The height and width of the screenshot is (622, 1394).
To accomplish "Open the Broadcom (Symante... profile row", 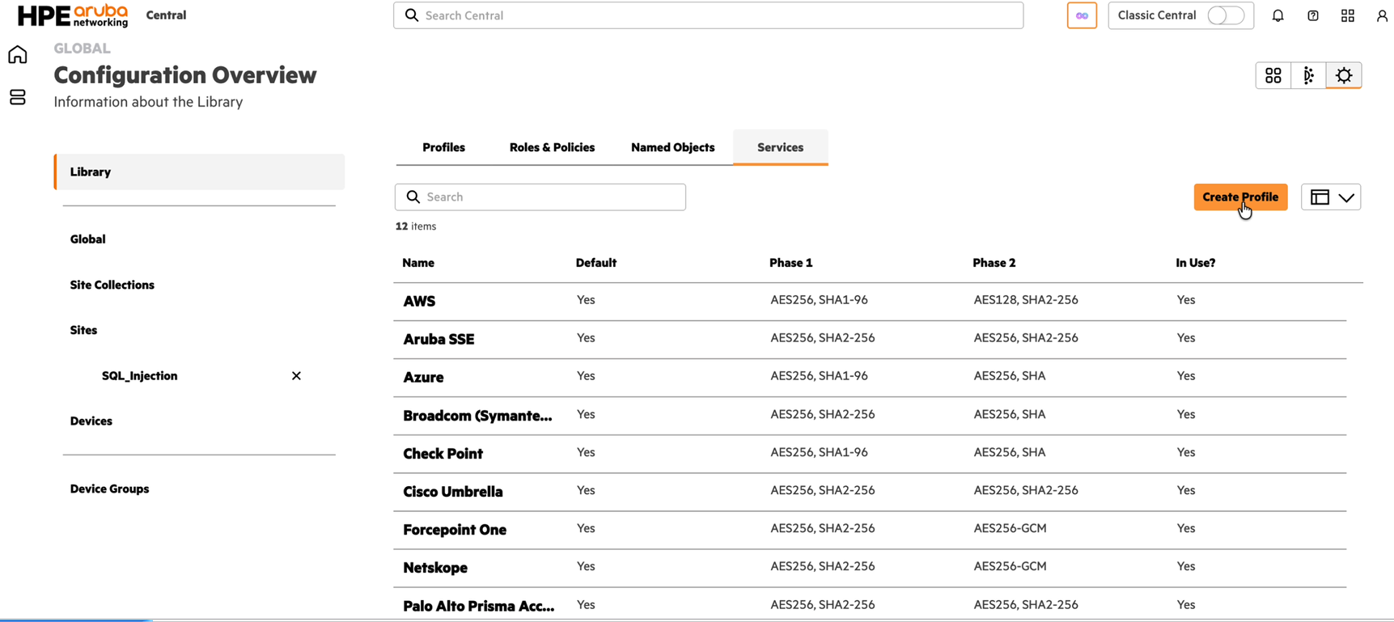I will (x=870, y=416).
